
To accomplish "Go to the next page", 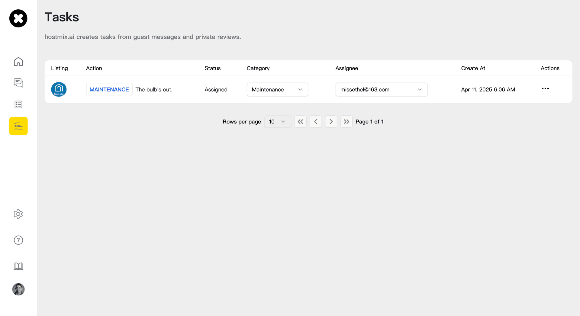I will [x=331, y=122].
